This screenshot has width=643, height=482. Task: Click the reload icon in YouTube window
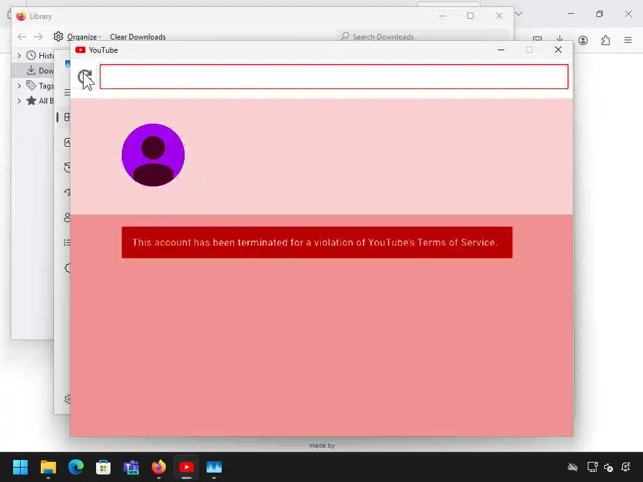[x=85, y=77]
